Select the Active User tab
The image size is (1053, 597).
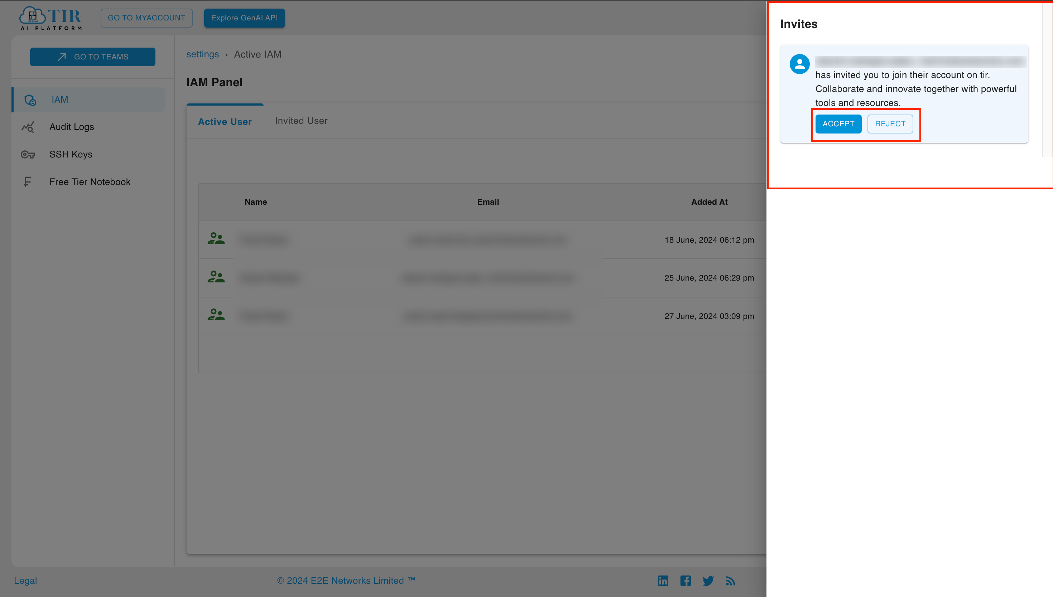tap(226, 121)
